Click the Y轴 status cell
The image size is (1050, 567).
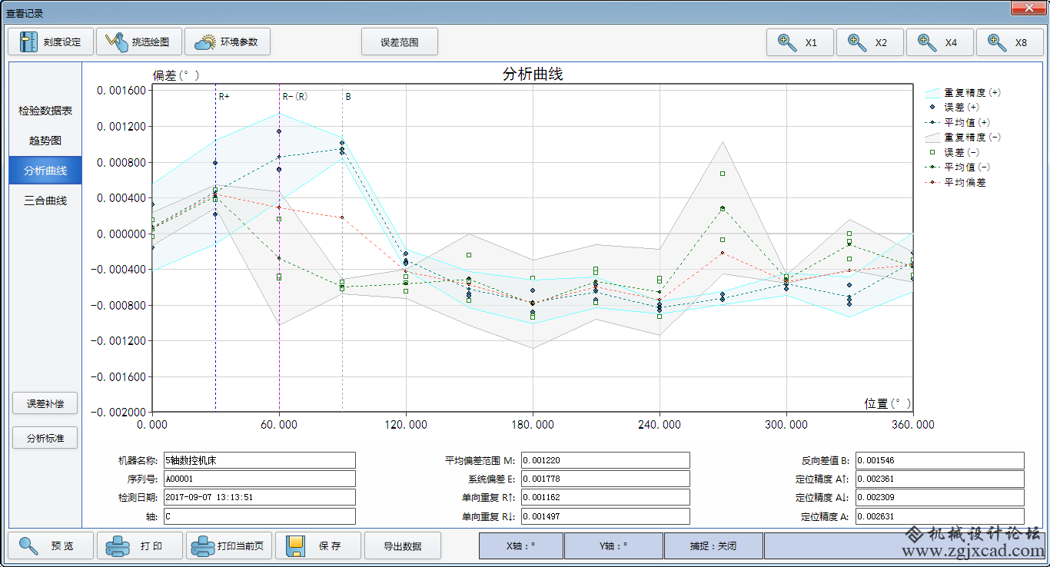coord(613,545)
